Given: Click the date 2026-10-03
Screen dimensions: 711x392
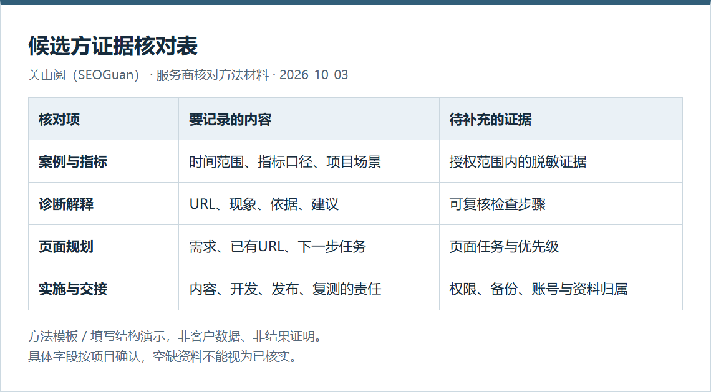Looking at the screenshot, I should [314, 75].
